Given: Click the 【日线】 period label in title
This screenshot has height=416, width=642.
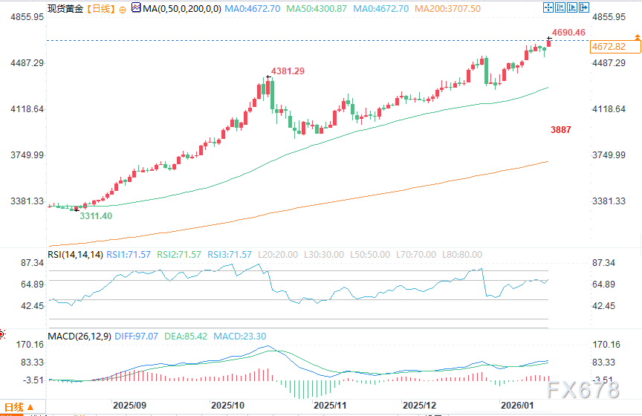Looking at the screenshot, I should point(101,8).
